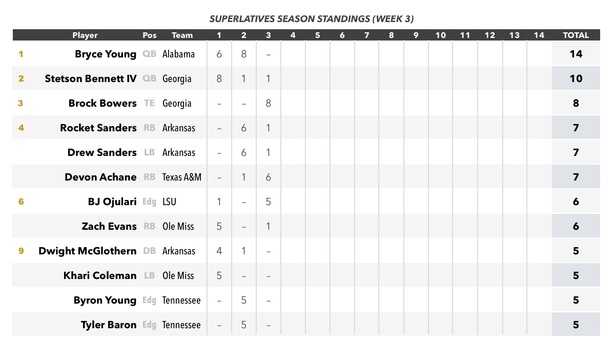The width and height of the screenshot is (615, 359).
Task: Click Bryce Young's total of 14
Action: (576, 54)
